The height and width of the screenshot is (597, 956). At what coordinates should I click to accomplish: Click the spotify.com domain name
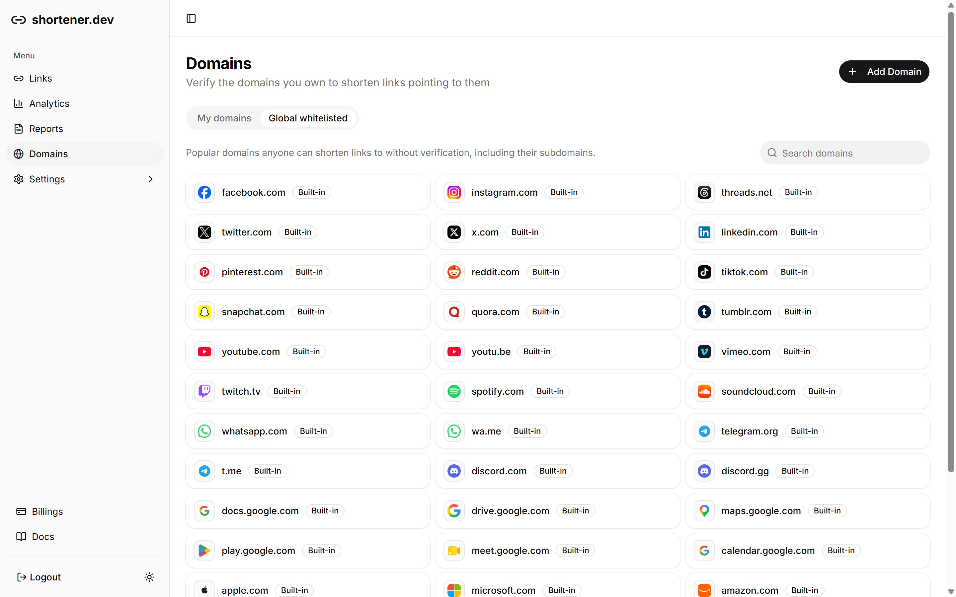497,391
